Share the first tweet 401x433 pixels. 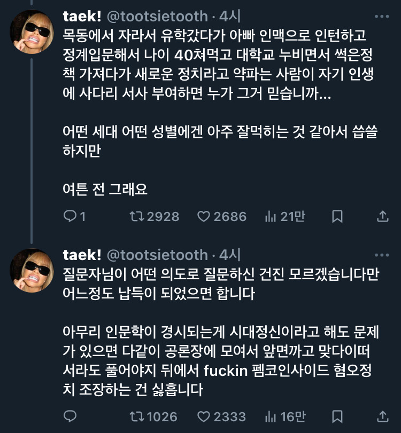click(x=382, y=216)
